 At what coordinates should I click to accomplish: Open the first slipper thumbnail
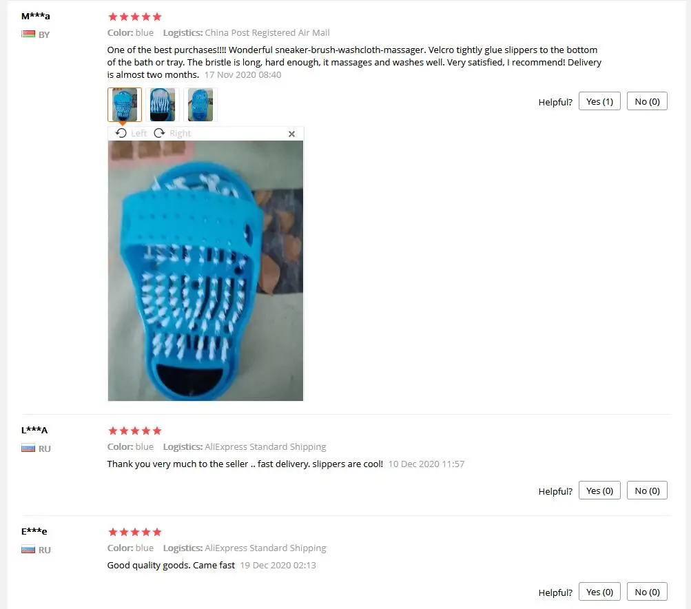(125, 105)
